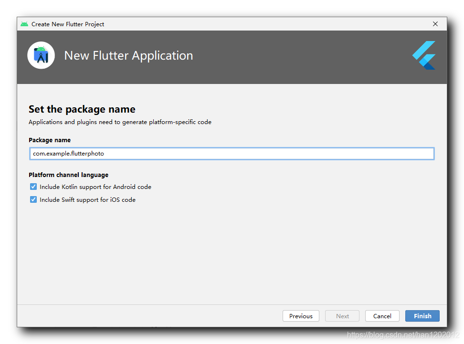Click the Flutter logo in the header
The image size is (464, 344).
(424, 55)
